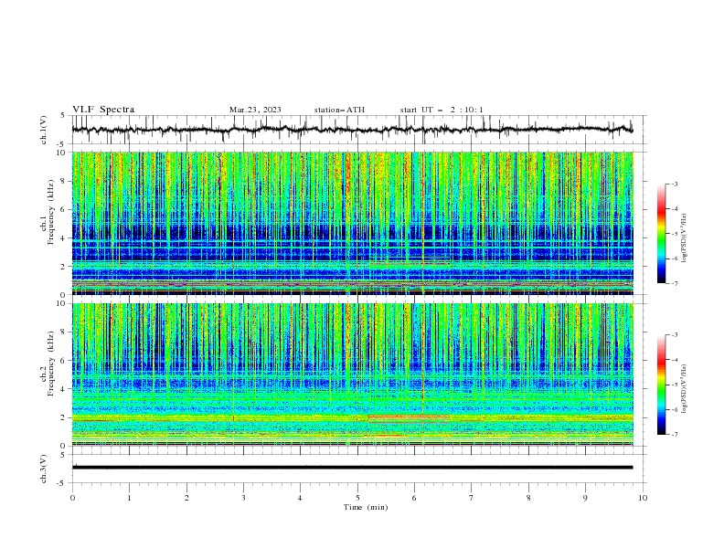Click time axis tick label "6"
724x559 pixels.
414,498
